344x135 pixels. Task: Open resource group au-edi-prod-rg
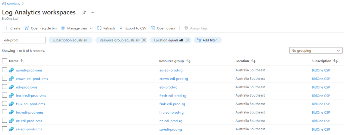tap(171, 70)
